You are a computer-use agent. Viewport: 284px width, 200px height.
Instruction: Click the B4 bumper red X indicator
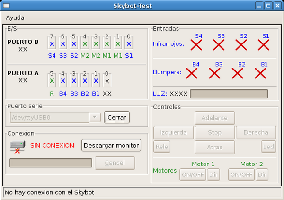[x=192, y=73]
